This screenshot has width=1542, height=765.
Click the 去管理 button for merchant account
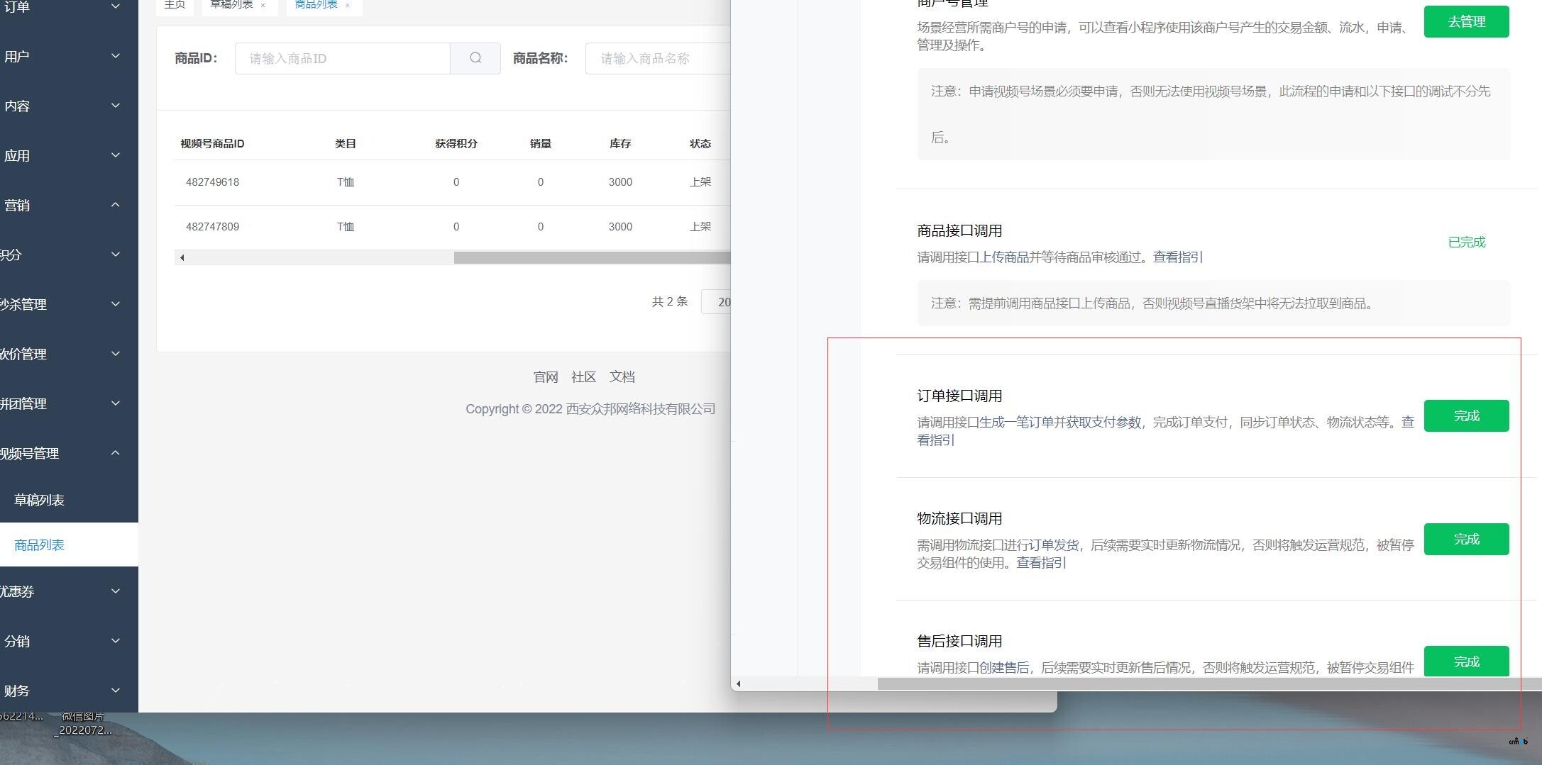coord(1466,22)
